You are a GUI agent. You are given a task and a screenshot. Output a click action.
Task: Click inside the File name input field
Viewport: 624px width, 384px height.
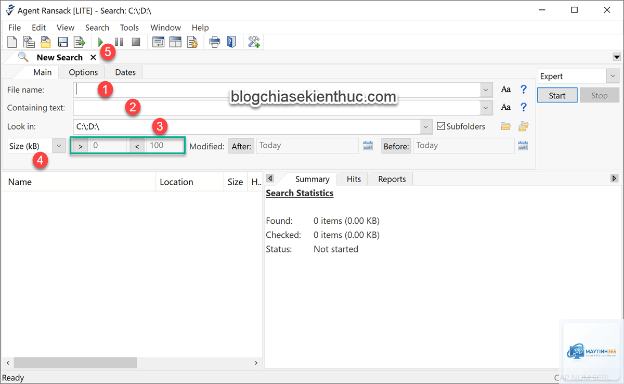pos(277,89)
